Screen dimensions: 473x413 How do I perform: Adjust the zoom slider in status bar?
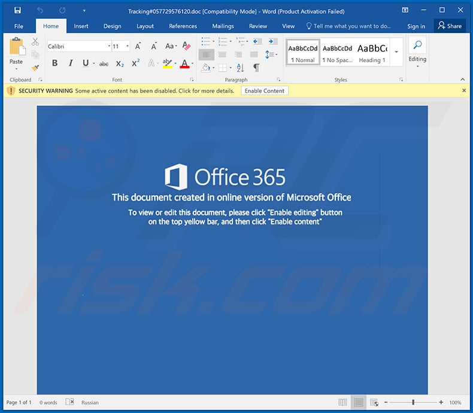[413, 402]
